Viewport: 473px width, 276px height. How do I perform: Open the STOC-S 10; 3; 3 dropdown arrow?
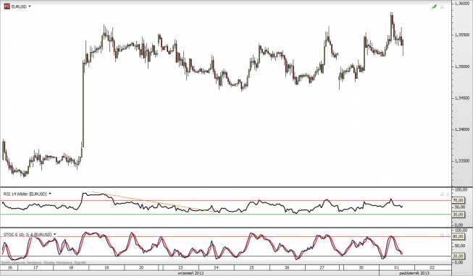point(54,234)
